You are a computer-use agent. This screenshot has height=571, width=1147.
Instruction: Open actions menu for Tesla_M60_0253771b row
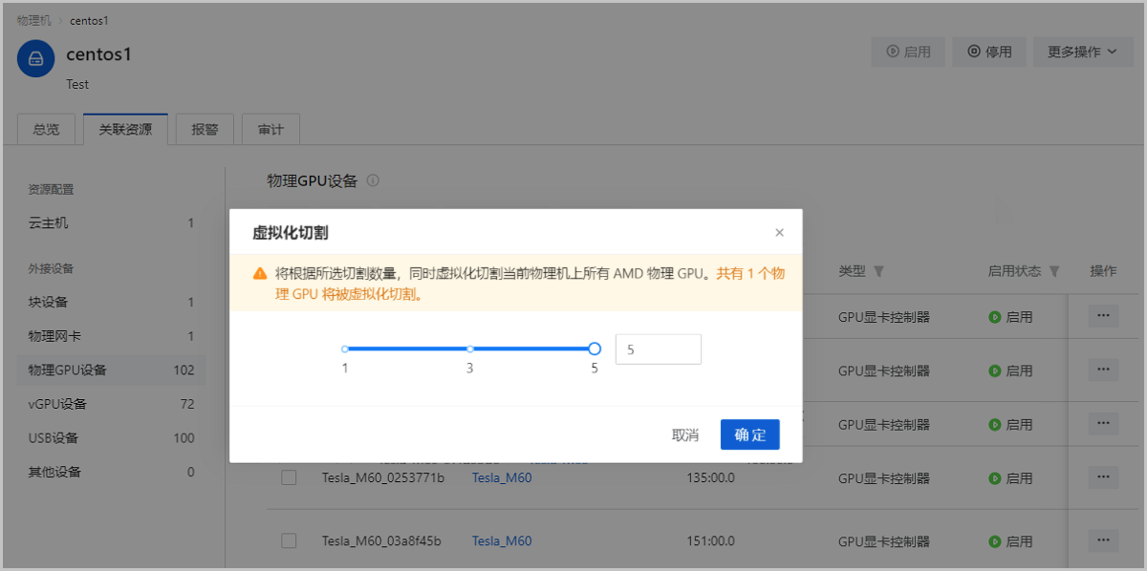pyautogui.click(x=1102, y=477)
